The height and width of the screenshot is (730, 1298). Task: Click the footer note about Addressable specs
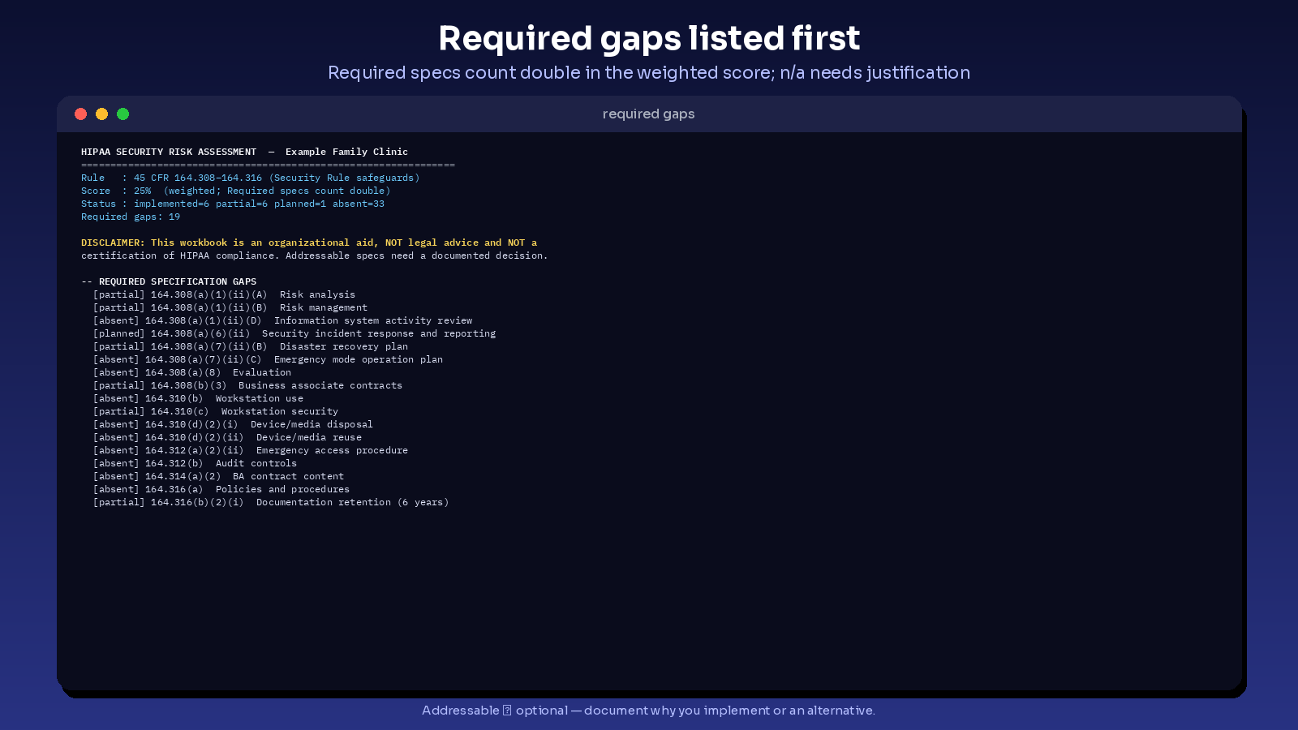648,711
